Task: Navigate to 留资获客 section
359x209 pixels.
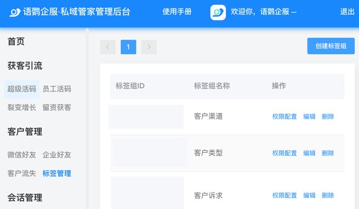Action: (57, 107)
